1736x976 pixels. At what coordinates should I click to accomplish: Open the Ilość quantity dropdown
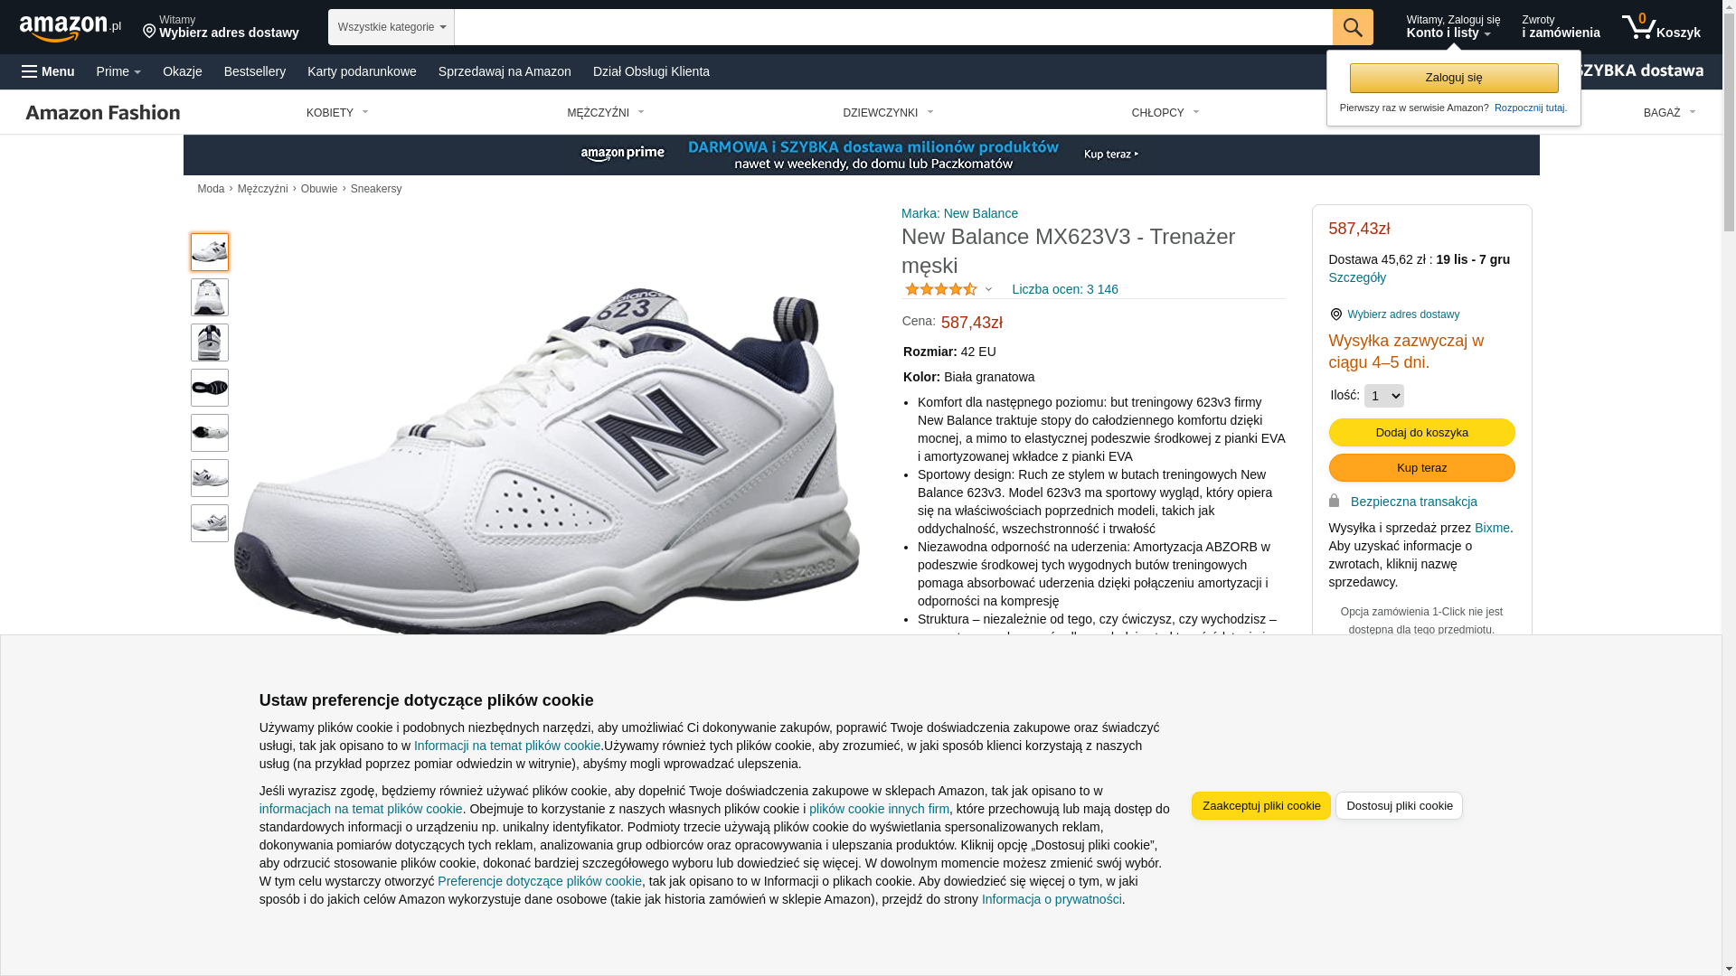(1383, 396)
